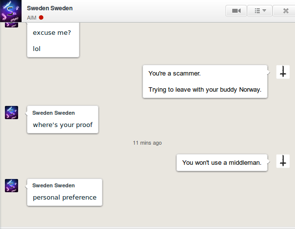Viewport: 295px width, 229px height.
Task: Open the chat options list dropdown
Action: [260, 11]
